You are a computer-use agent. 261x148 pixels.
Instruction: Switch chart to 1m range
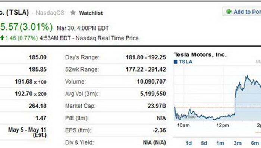[220, 143]
